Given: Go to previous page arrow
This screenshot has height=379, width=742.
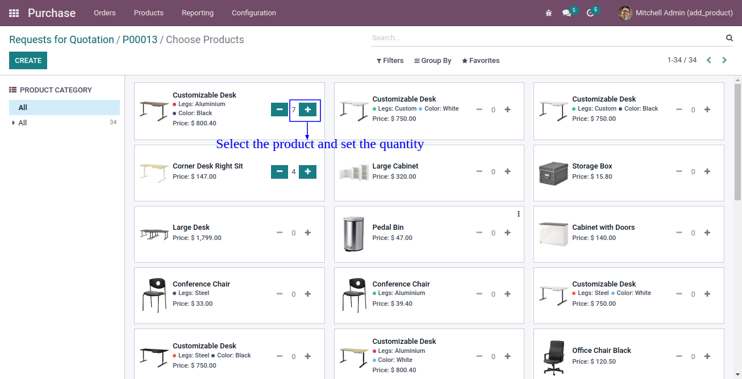Looking at the screenshot, I should (x=709, y=60).
